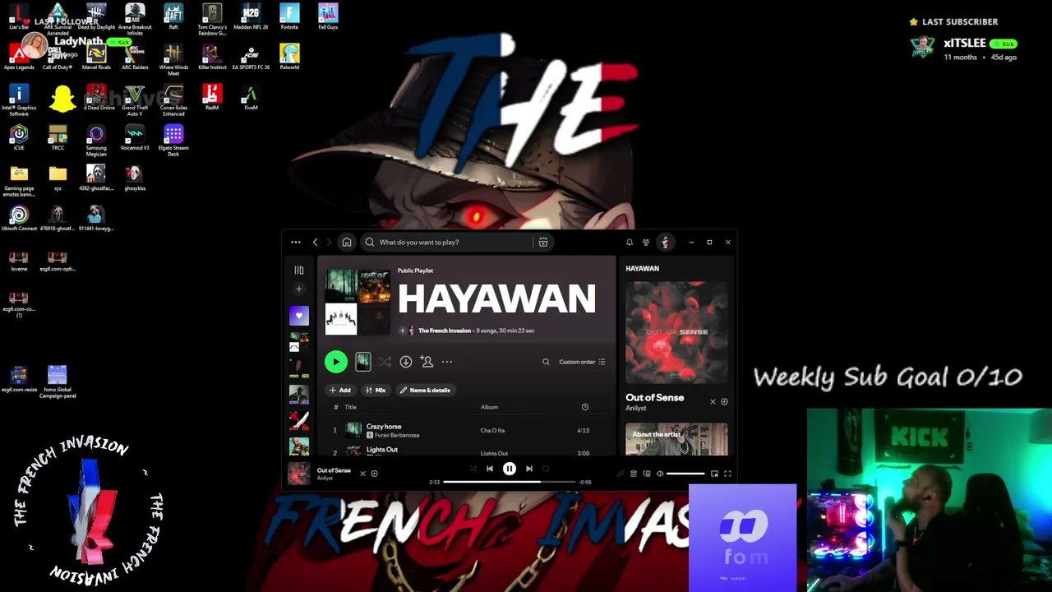Skip to previous track
Image resolution: width=1052 pixels, height=592 pixels.
[490, 469]
